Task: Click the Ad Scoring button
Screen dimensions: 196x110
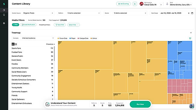Action: 123,4
